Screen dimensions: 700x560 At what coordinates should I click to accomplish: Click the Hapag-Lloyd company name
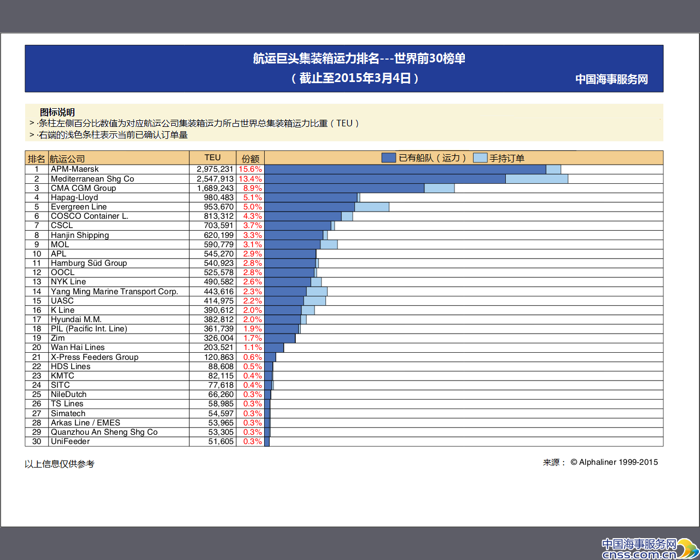coord(74,197)
